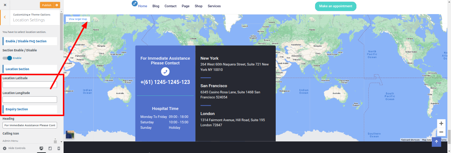Screen dimensions: 451x153
Task: Zoom out on the map with minus
Action: 441,132
